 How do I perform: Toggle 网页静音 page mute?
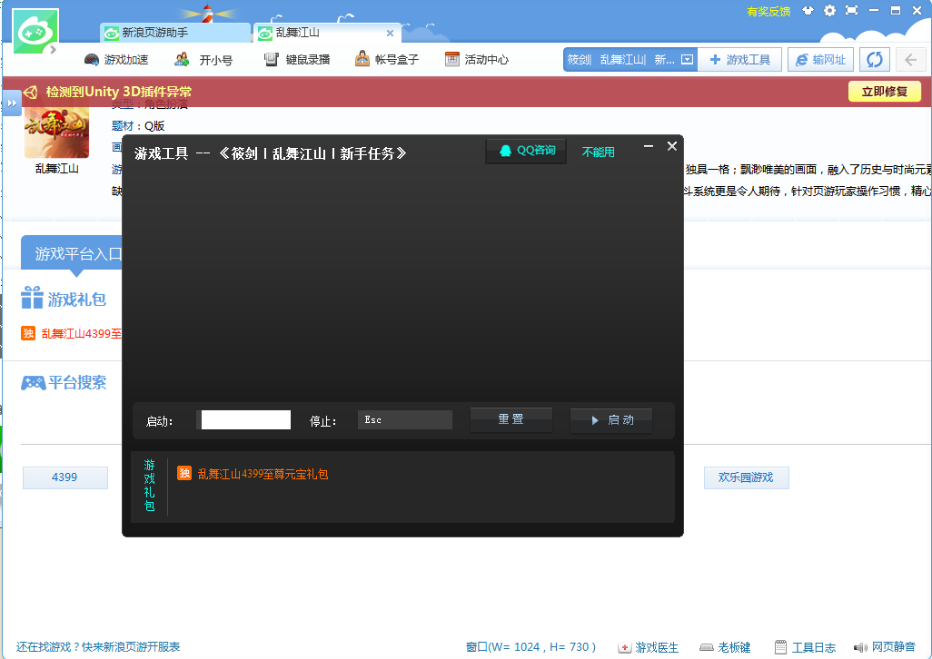pyautogui.click(x=885, y=647)
